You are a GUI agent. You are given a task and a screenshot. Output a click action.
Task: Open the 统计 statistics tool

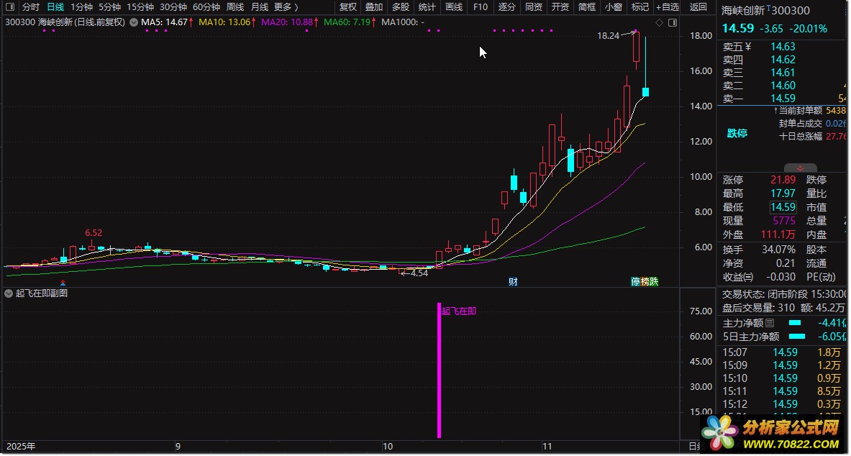coord(427,7)
